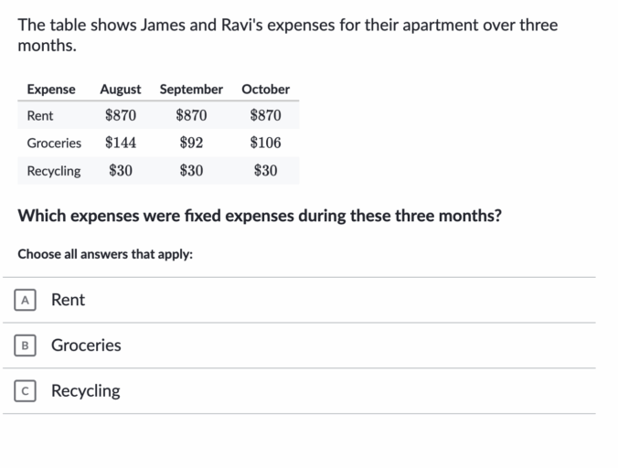Click the October column header
This screenshot has width=618, height=468.
coord(266,89)
